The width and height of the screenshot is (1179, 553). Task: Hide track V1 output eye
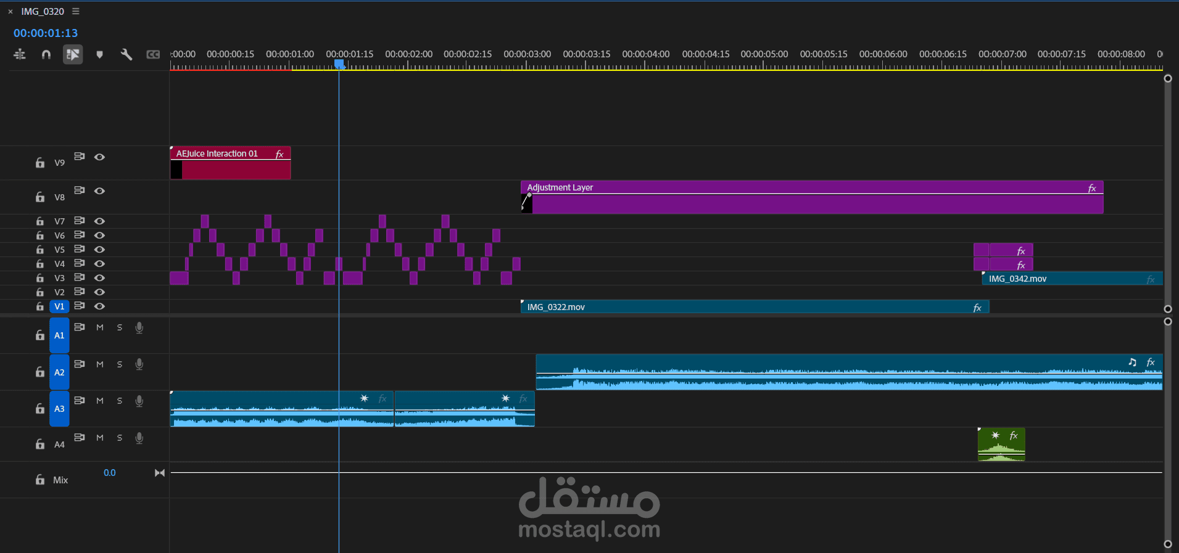tap(99, 306)
